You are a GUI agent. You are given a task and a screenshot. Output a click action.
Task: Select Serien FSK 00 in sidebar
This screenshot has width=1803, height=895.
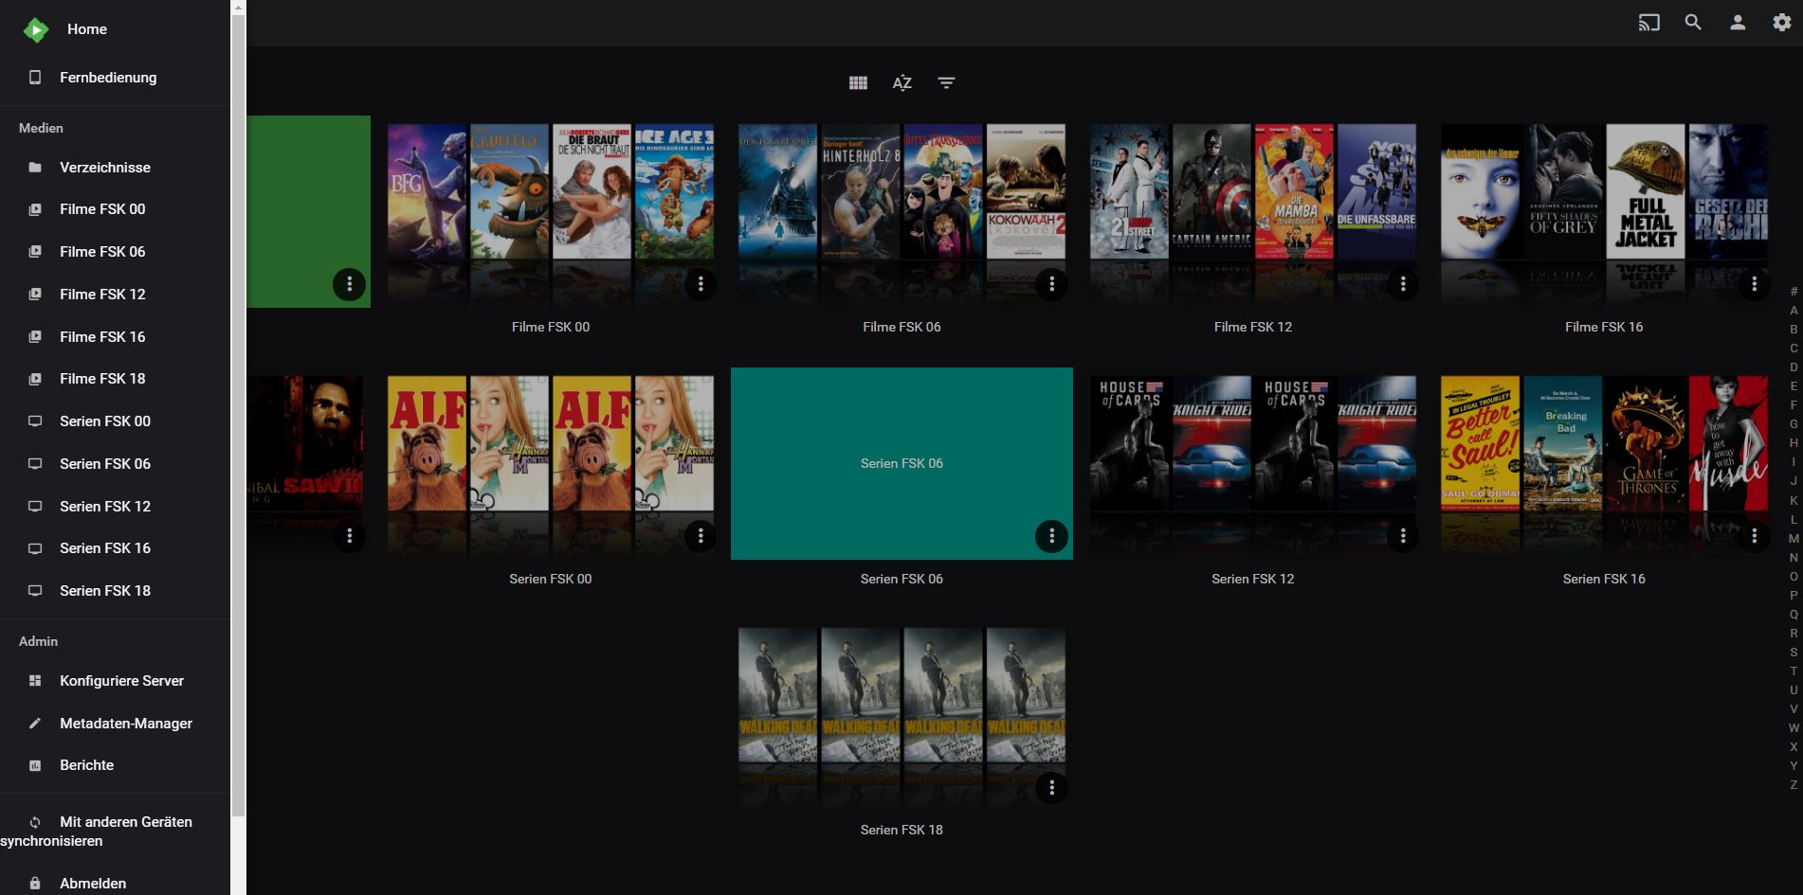click(x=115, y=421)
